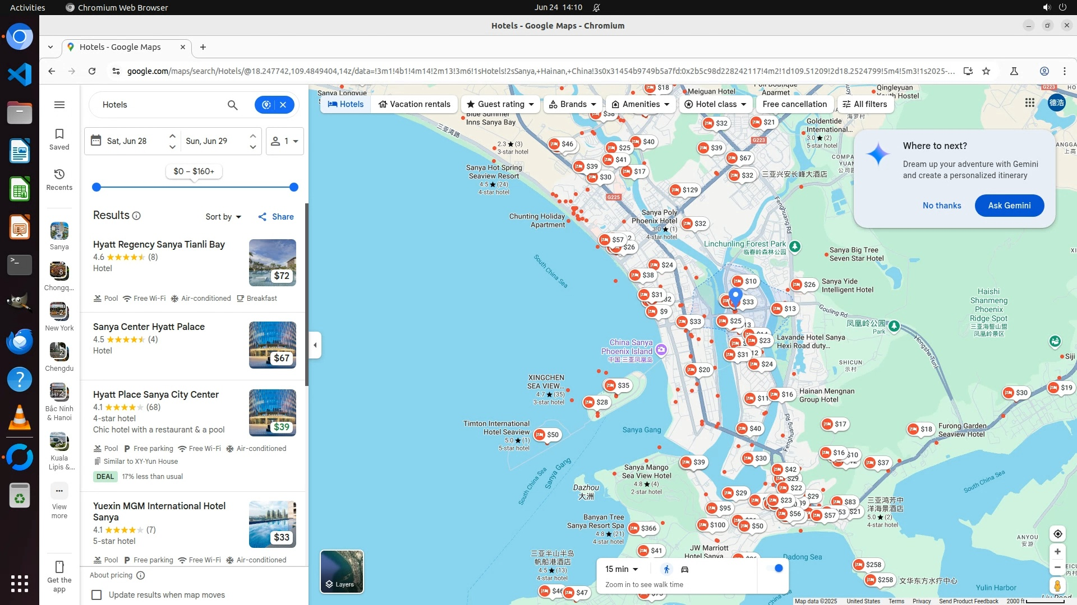Open the Google Maps hamburger menu

pyautogui.click(x=59, y=105)
